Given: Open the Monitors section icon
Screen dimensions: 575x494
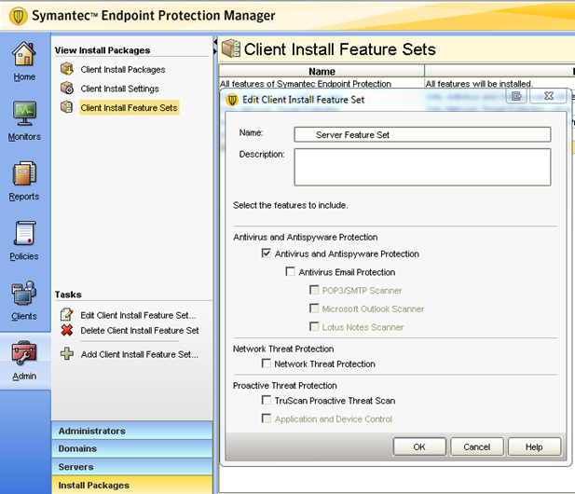Looking at the screenshot, I should pyautogui.click(x=24, y=114).
